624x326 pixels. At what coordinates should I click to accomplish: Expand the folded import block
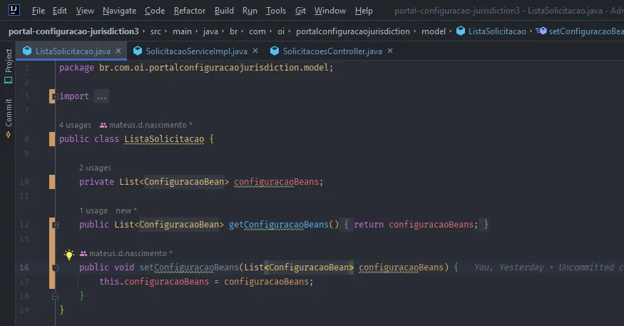pos(56,96)
